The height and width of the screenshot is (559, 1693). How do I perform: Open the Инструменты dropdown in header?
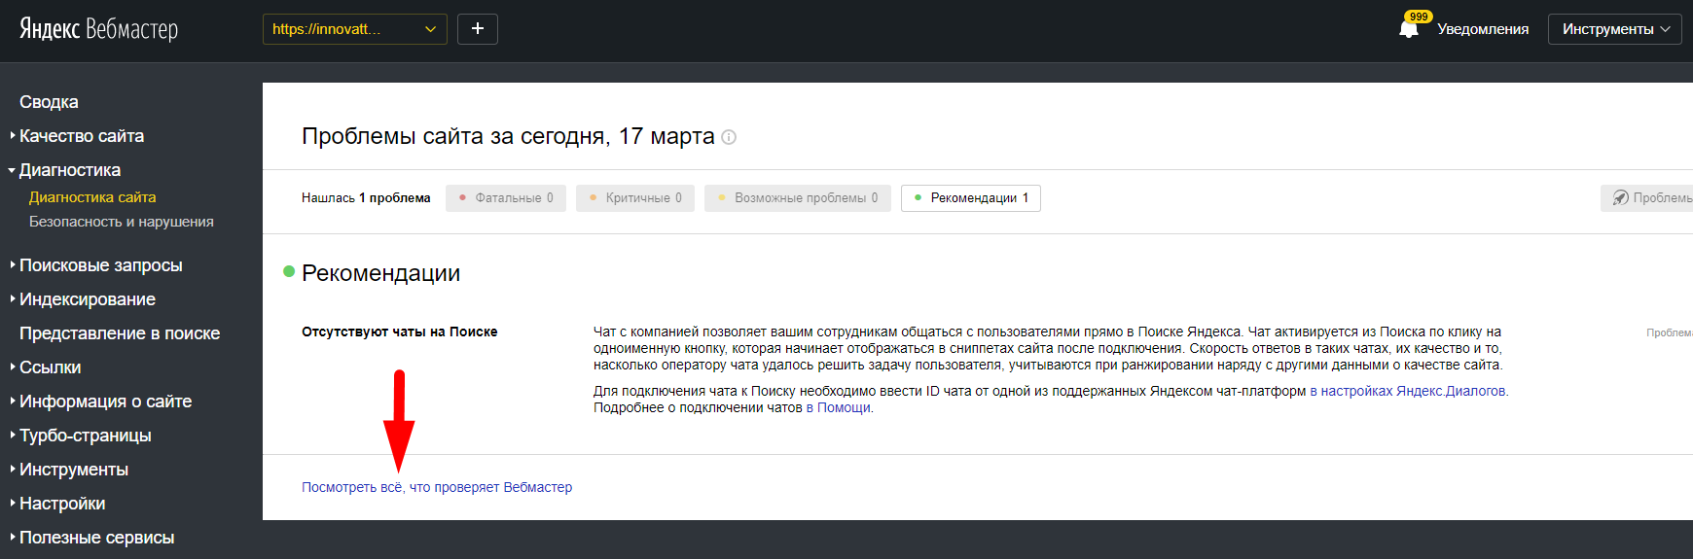pyautogui.click(x=1615, y=29)
